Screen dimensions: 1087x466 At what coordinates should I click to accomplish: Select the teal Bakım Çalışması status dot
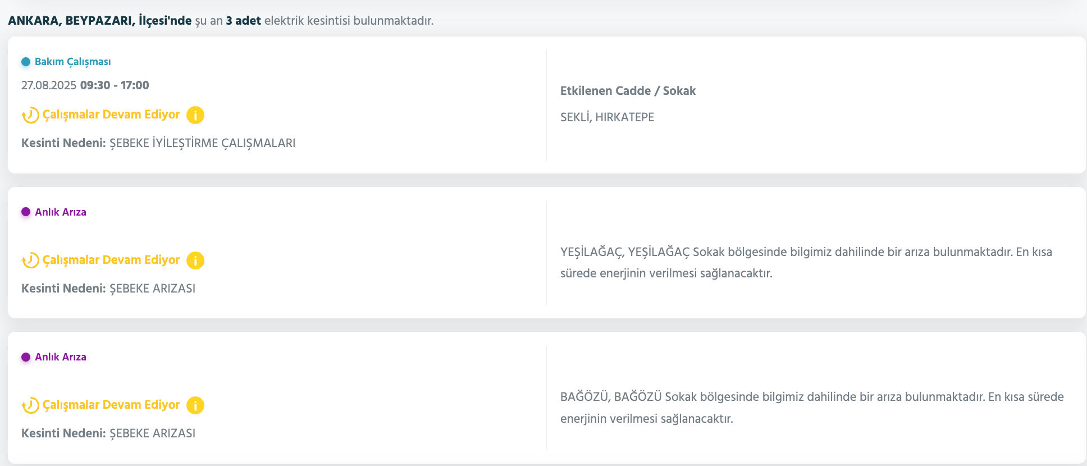click(25, 62)
